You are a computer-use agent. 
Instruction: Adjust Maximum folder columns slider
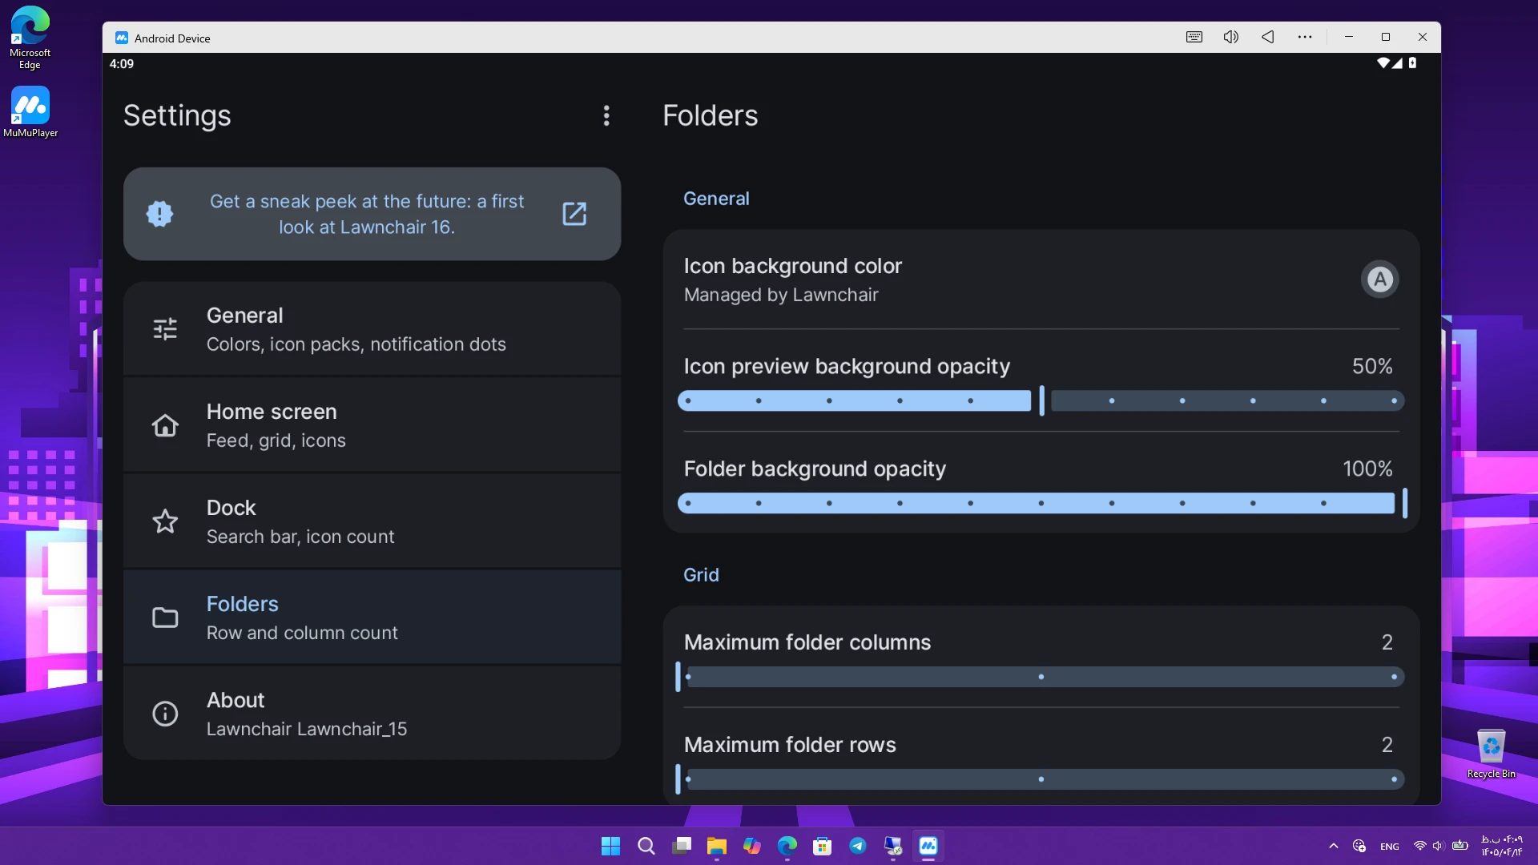(x=1041, y=677)
